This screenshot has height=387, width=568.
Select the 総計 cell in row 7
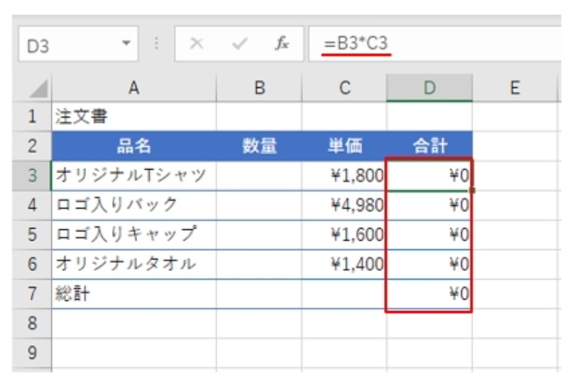(x=133, y=294)
